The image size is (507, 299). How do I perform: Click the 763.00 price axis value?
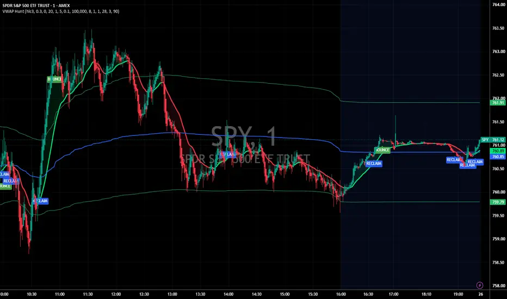[498, 52]
